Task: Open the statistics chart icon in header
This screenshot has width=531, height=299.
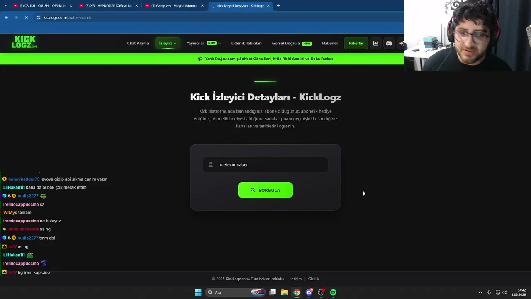Action: [x=375, y=43]
